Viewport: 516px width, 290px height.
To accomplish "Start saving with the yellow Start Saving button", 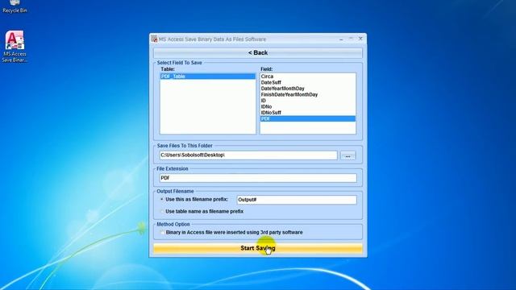I will 258,248.
